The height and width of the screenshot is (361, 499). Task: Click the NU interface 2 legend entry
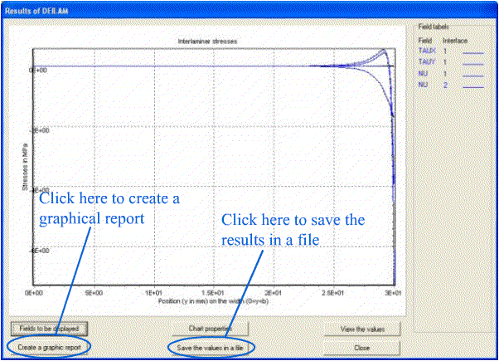click(423, 84)
